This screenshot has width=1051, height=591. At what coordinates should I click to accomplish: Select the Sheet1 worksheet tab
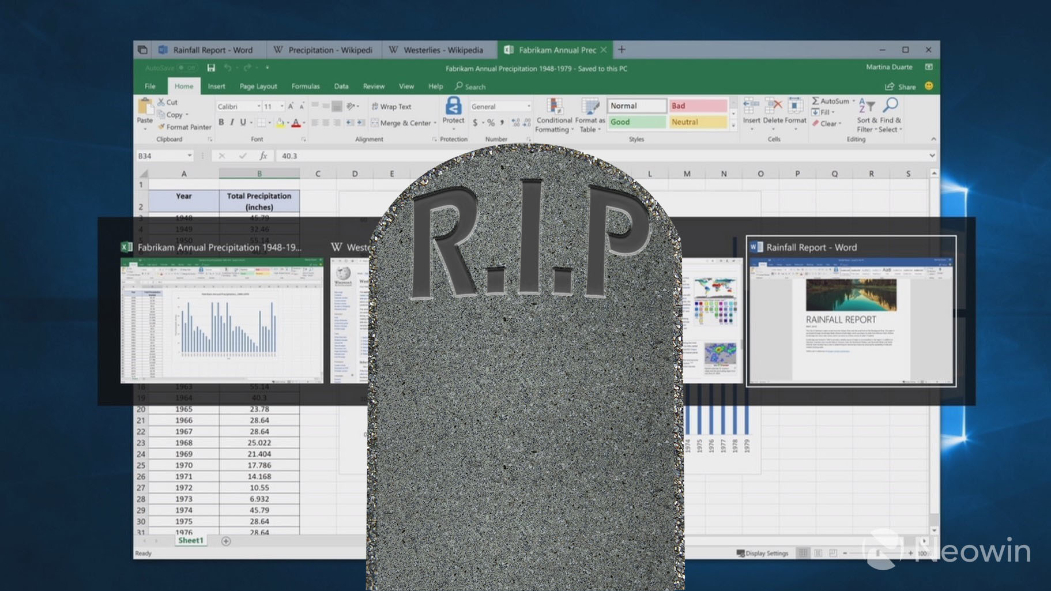pyautogui.click(x=190, y=540)
